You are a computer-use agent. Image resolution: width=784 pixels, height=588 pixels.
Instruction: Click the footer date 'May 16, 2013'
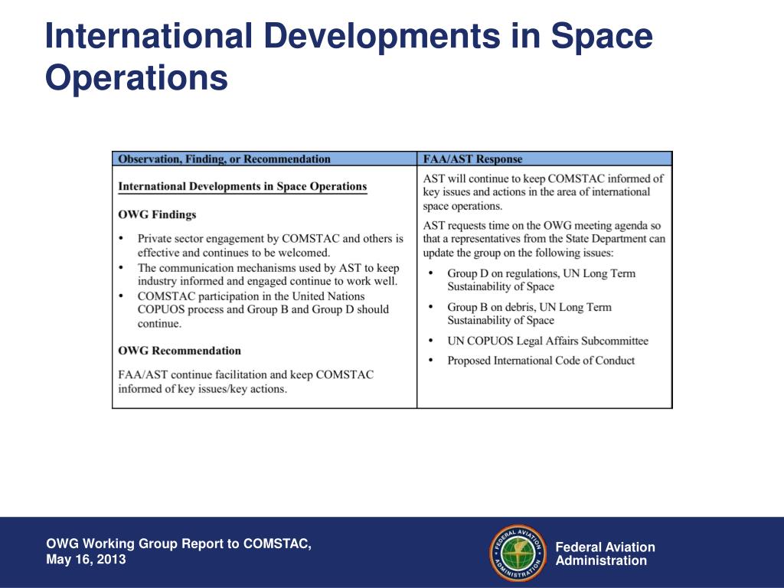click(x=86, y=559)
